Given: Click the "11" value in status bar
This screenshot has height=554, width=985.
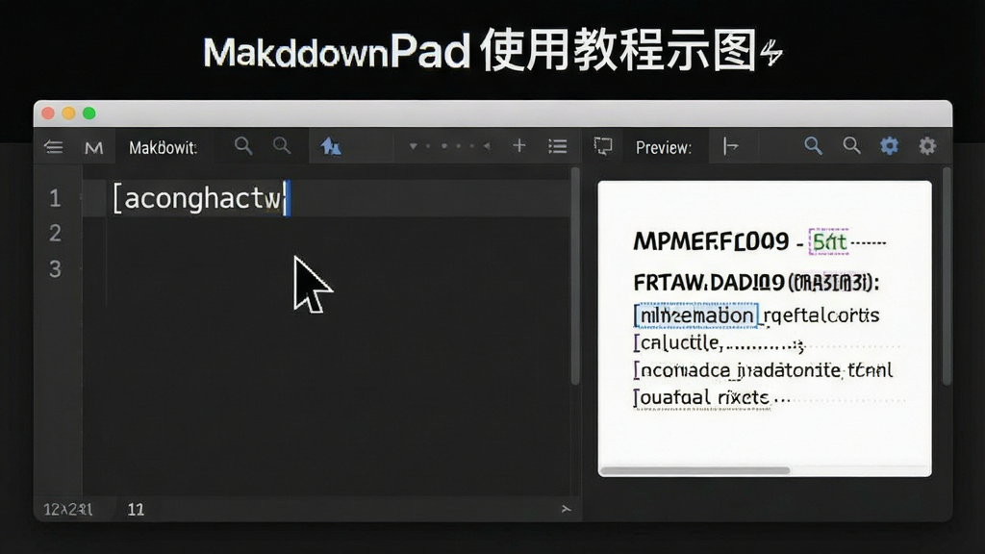Looking at the screenshot, I should 136,510.
